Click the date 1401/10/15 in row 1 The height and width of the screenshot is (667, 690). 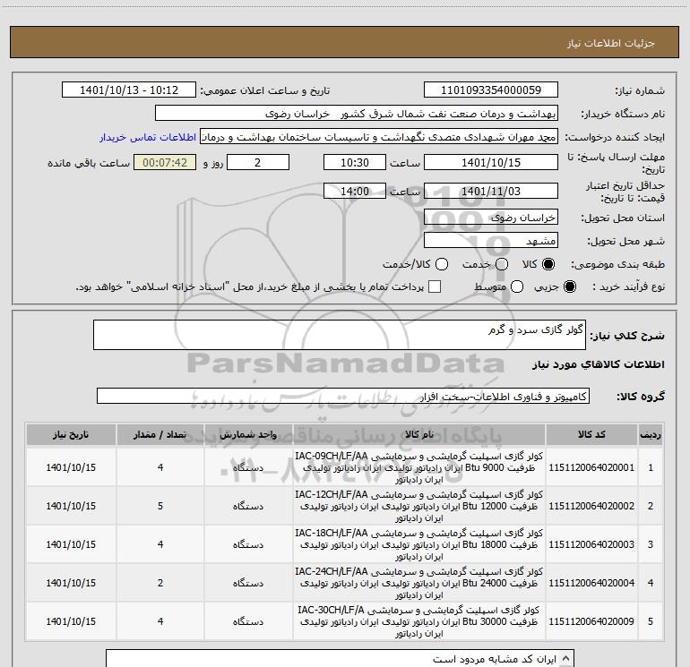[x=71, y=467]
